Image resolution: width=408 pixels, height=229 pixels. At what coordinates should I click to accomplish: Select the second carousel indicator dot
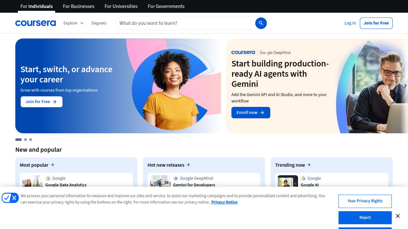click(x=25, y=140)
